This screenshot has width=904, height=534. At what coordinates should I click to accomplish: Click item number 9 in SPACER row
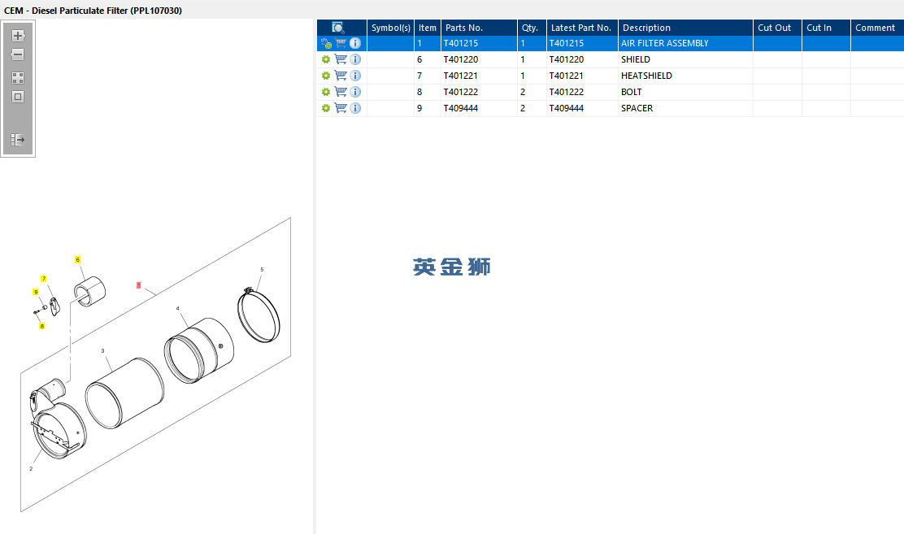coord(419,108)
